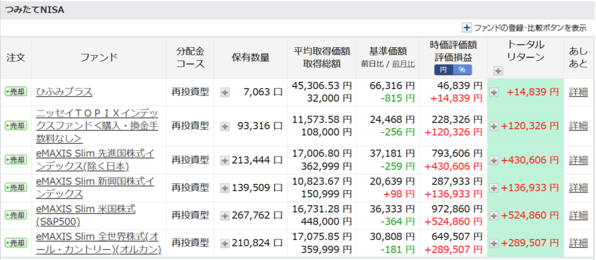596x260 pixels.
Task: Click the 売却 sell icon for eMAXIS Slim 米国株式 (S&P500)
Action: (16, 215)
